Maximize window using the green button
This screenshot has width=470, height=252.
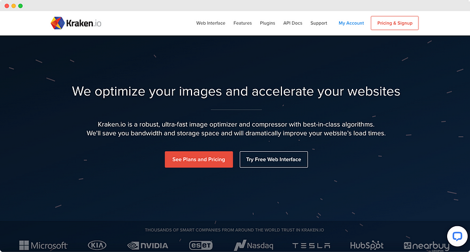(21, 6)
